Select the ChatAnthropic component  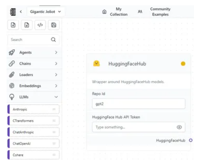tap(33, 132)
